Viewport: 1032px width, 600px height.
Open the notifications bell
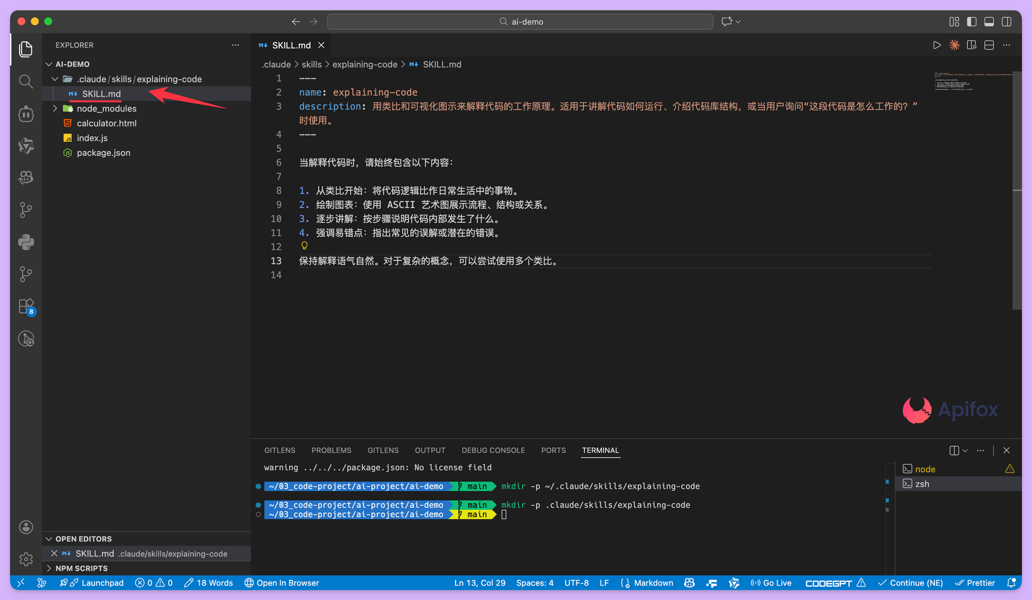pyautogui.click(x=1012, y=583)
